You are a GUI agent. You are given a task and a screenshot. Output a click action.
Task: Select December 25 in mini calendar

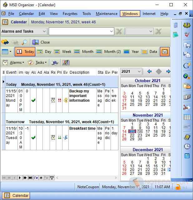tap(169, 170)
